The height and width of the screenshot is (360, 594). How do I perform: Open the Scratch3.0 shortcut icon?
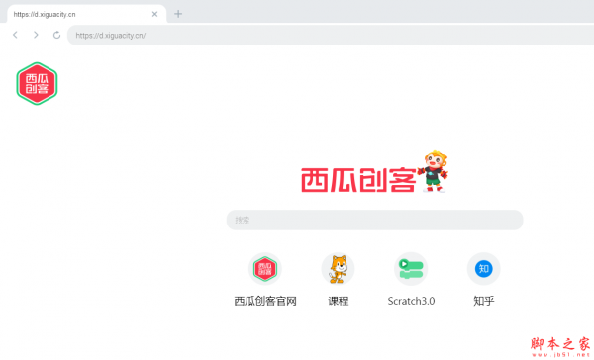[411, 269]
